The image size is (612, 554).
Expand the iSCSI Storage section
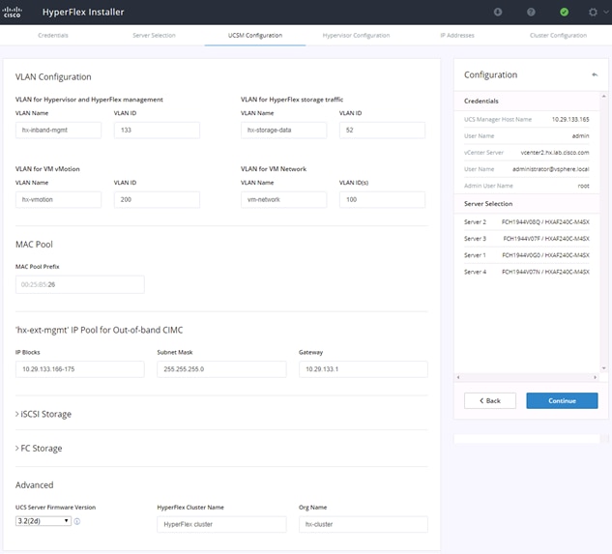click(x=44, y=414)
